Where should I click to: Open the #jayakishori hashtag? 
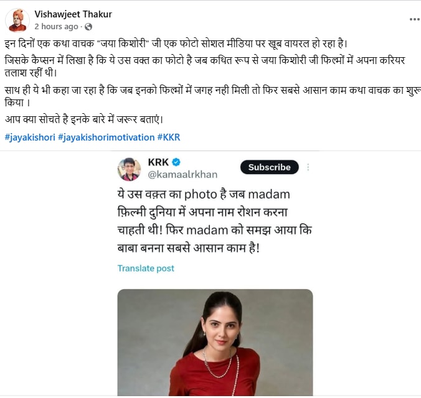click(29, 137)
